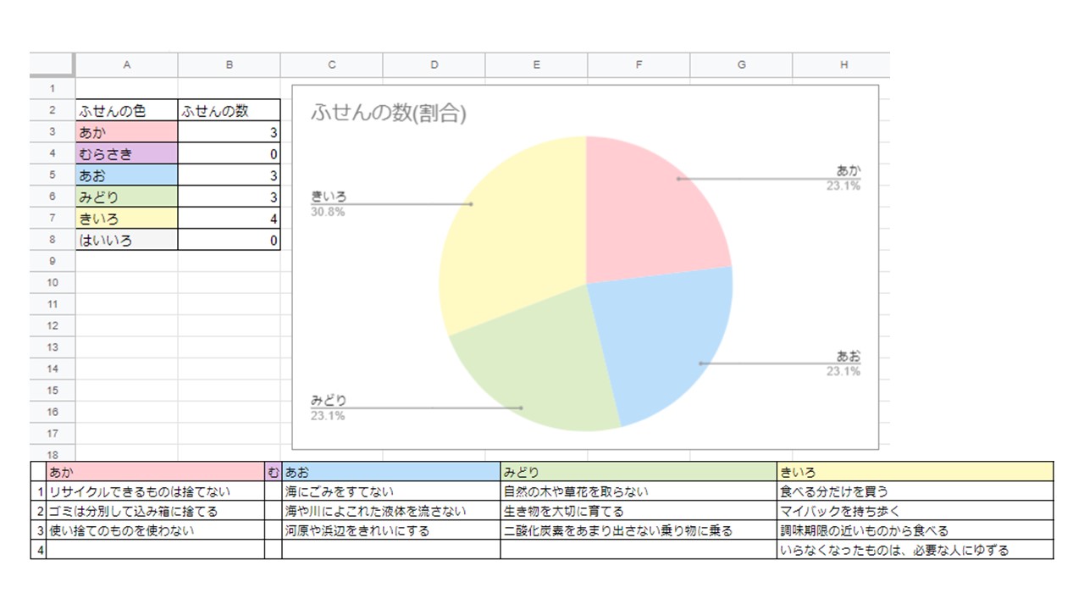Image resolution: width=1084 pixels, height=610 pixels.
Task: Click cell 河原や浜辺をきれいにする
Action: tap(390, 530)
